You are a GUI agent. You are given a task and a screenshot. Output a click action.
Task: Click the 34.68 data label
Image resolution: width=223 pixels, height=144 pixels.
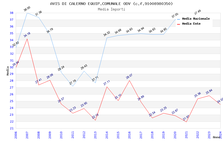[118, 31]
